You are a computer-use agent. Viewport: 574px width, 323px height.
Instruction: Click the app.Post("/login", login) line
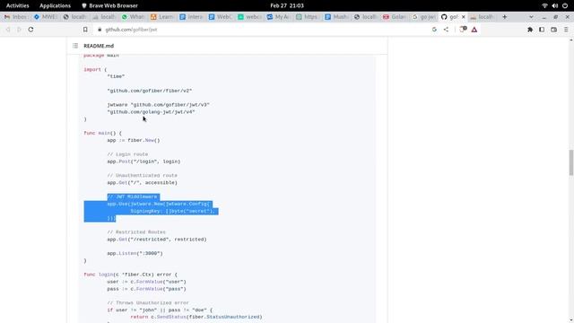coord(143,161)
